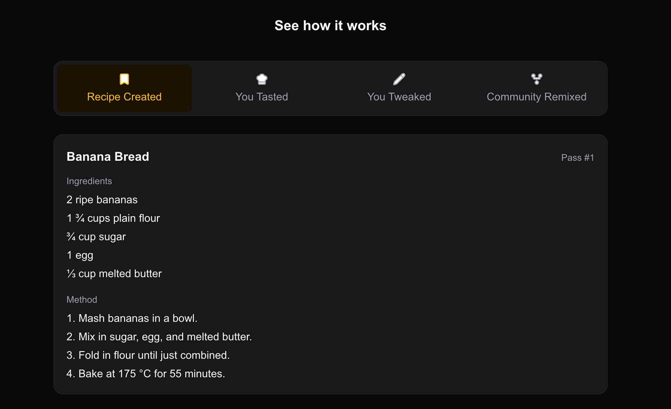Click the '1 ¾ cups plain flour' ingredient

tap(113, 218)
